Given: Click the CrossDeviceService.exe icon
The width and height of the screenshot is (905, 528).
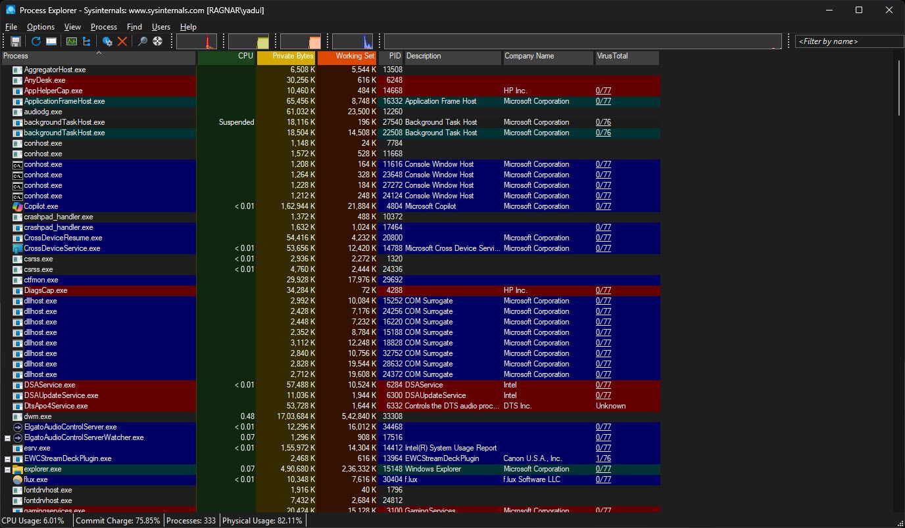Looking at the screenshot, I should pyautogui.click(x=18, y=248).
